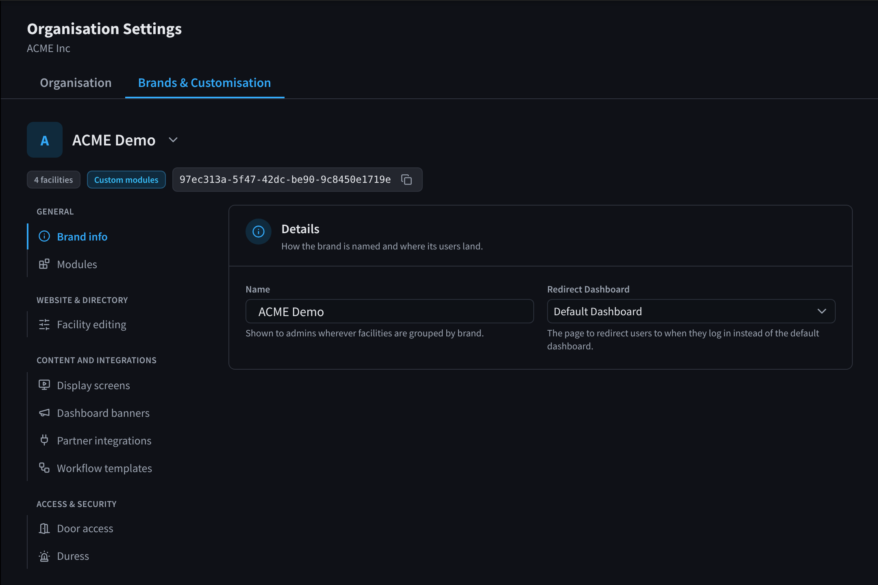Click the 4 facilities badge
This screenshot has width=878, height=585.
click(54, 180)
